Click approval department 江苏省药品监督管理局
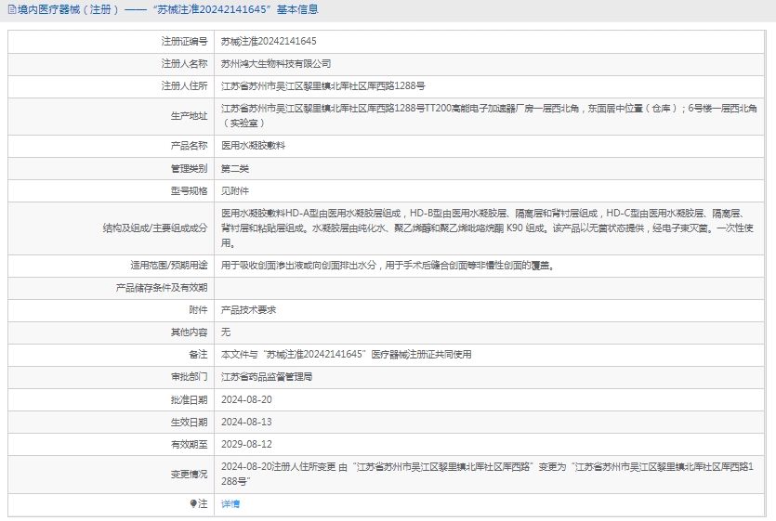 266,377
